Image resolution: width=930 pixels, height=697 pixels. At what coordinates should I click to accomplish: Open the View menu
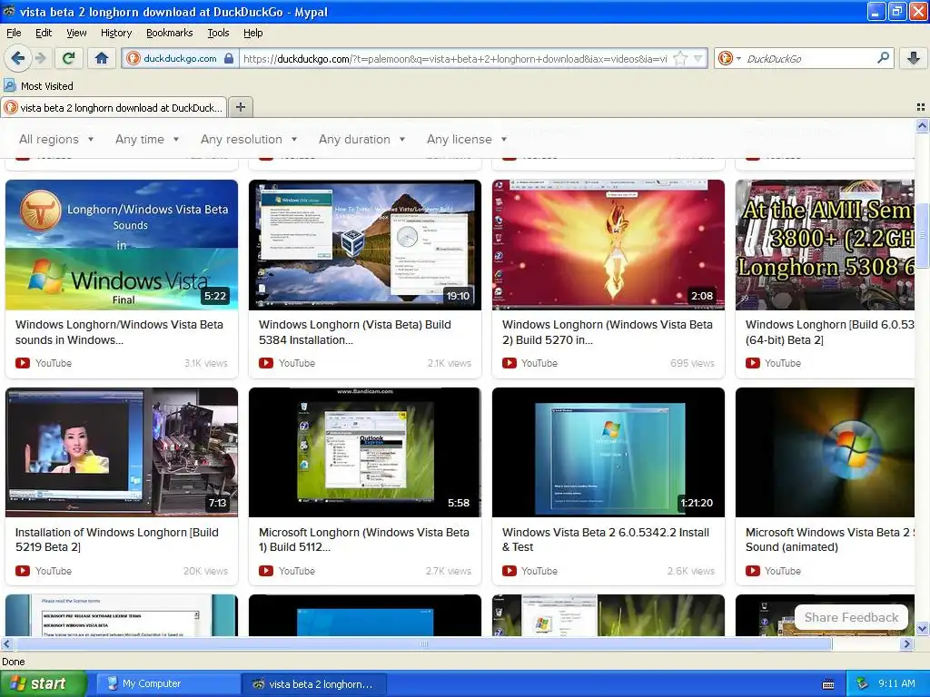[x=76, y=33]
